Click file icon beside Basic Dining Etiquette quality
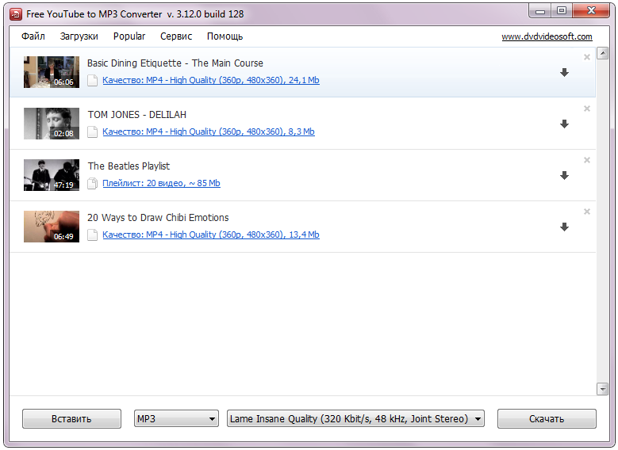Screen dimensions: 618x450 [92, 80]
